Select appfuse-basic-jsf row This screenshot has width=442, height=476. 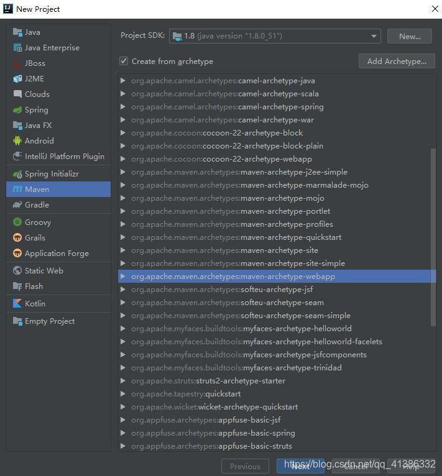pos(277,420)
